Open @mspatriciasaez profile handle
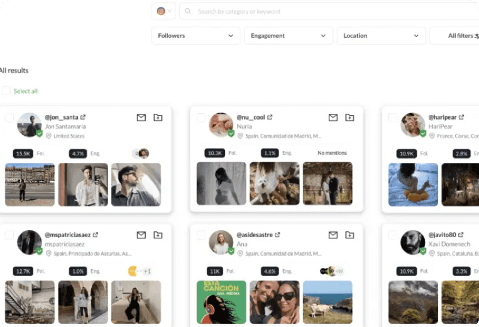Image resolution: width=479 pixels, height=327 pixels. coord(67,235)
